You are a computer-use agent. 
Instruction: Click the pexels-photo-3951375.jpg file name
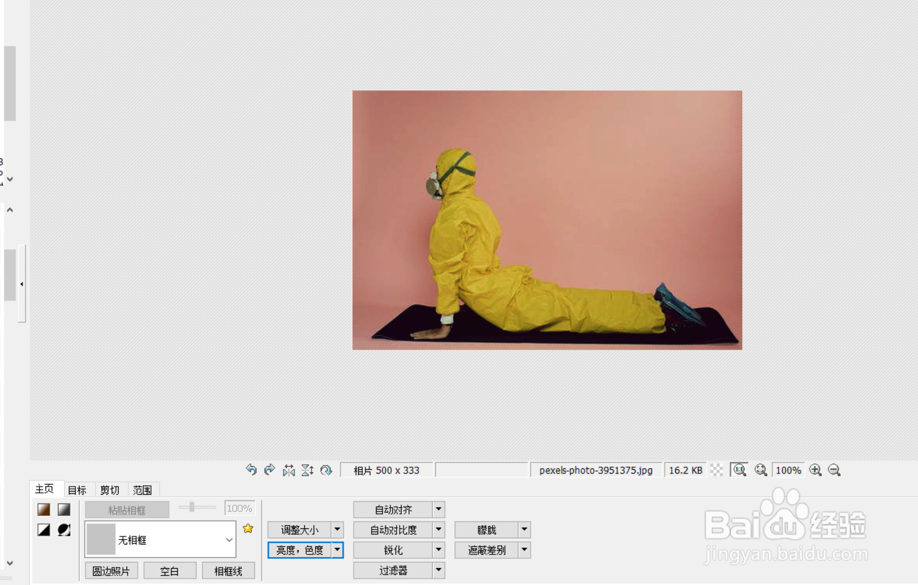[x=596, y=470]
